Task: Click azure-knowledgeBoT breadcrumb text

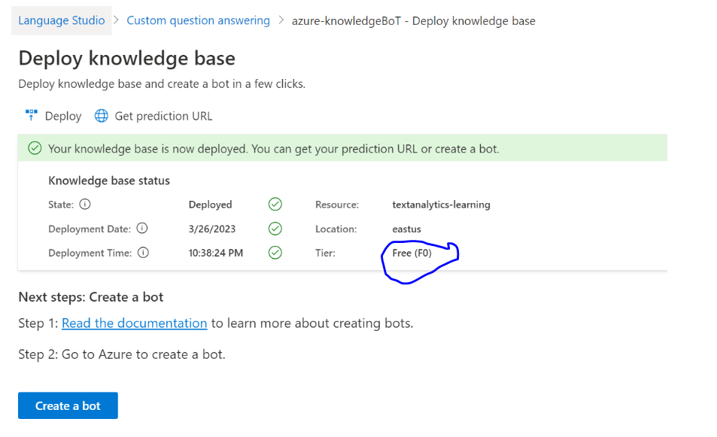Action: 413,21
